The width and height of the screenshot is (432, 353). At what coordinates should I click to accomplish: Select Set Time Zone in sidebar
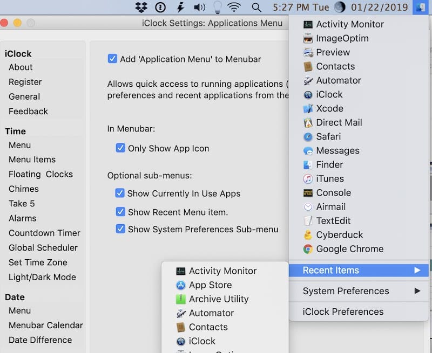[38, 262]
